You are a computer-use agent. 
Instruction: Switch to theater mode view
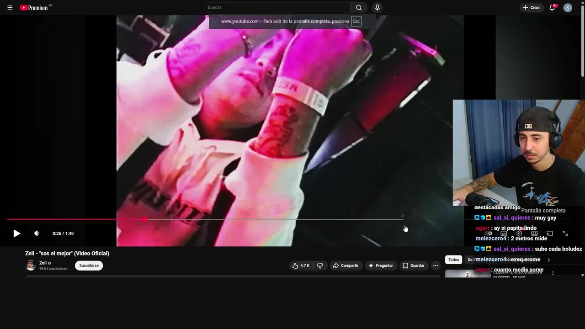coord(534,233)
